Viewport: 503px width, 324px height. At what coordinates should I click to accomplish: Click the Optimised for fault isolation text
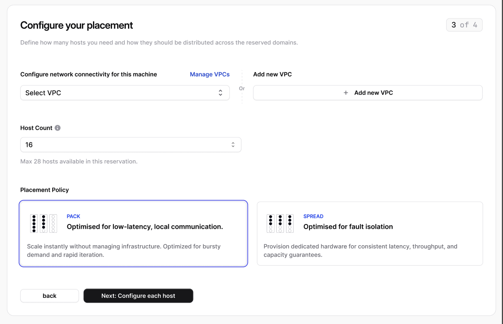[x=348, y=227]
